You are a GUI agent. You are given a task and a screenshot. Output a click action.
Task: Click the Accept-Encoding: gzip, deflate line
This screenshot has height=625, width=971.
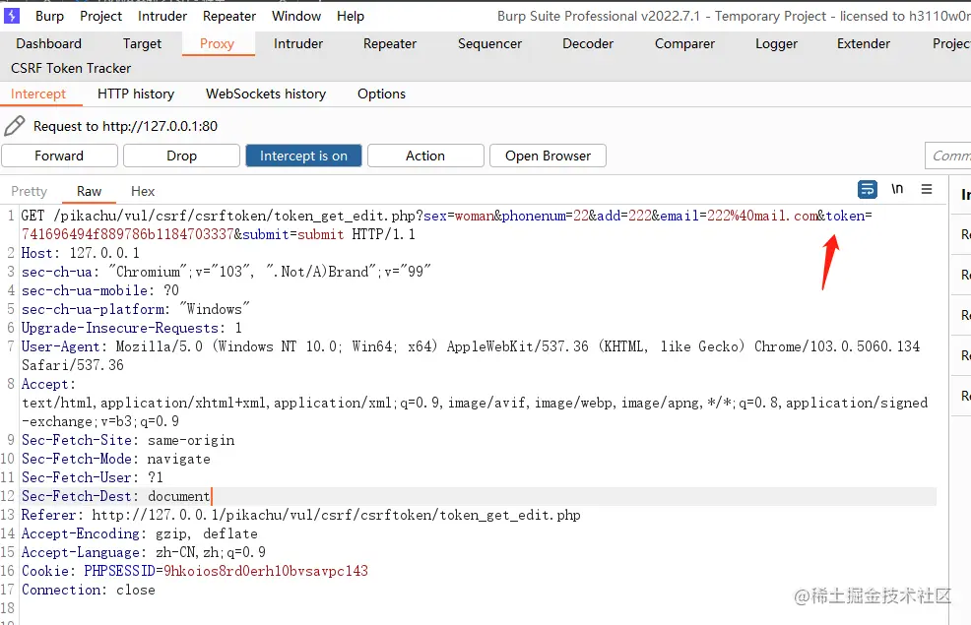(x=139, y=533)
